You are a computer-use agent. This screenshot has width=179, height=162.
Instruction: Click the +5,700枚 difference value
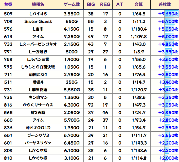coord(168,22)
